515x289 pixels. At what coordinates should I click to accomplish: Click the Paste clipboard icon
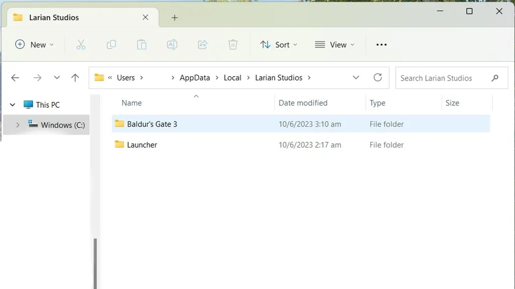coord(141,45)
